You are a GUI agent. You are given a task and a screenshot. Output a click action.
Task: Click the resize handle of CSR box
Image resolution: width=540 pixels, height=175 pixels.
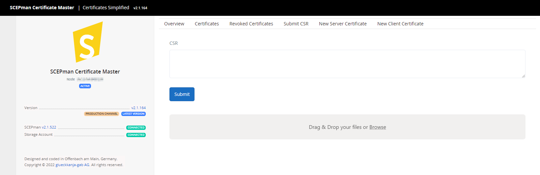point(523,76)
